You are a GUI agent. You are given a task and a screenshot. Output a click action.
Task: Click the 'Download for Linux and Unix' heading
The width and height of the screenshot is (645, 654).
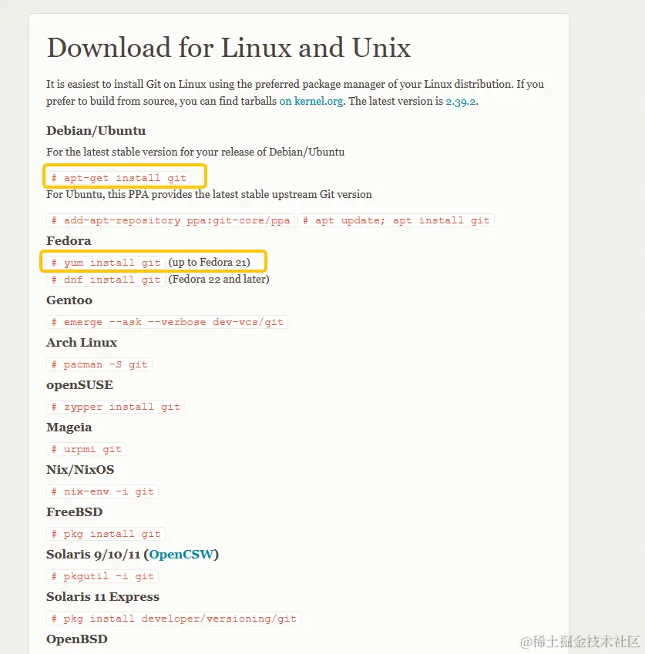click(229, 47)
